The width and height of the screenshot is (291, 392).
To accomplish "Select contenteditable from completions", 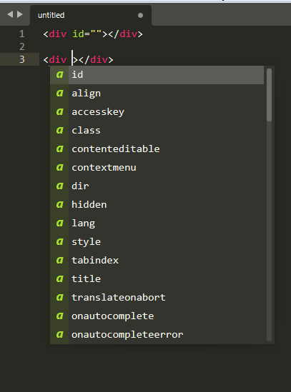I will [x=157, y=149].
